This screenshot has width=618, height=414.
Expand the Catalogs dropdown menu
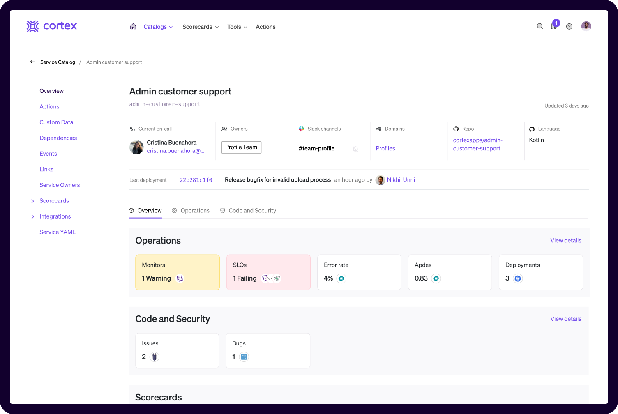click(x=158, y=27)
